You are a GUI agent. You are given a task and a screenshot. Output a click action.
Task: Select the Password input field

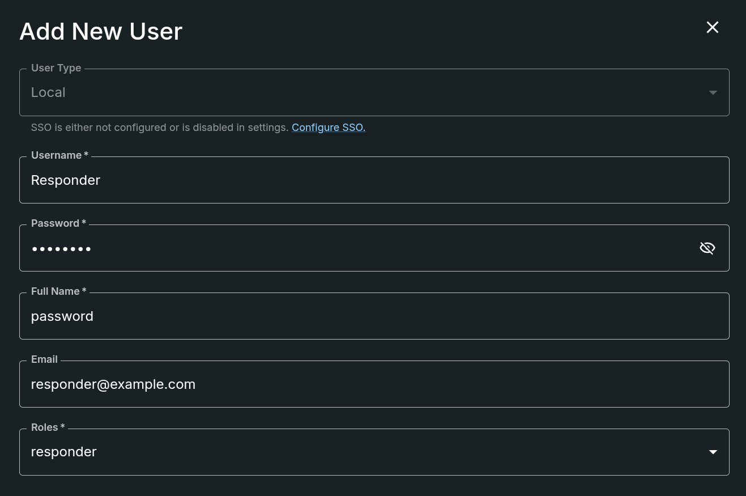[374, 248]
